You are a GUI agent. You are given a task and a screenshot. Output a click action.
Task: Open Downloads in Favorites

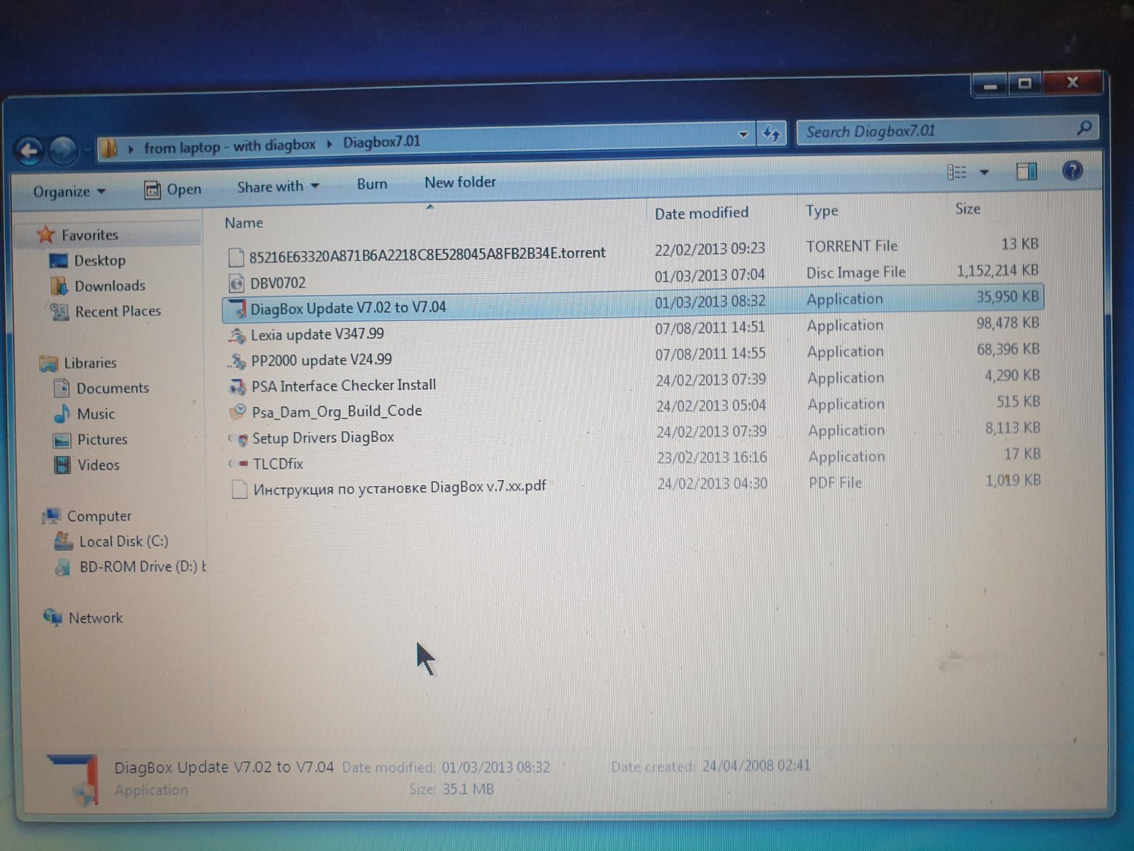[110, 286]
